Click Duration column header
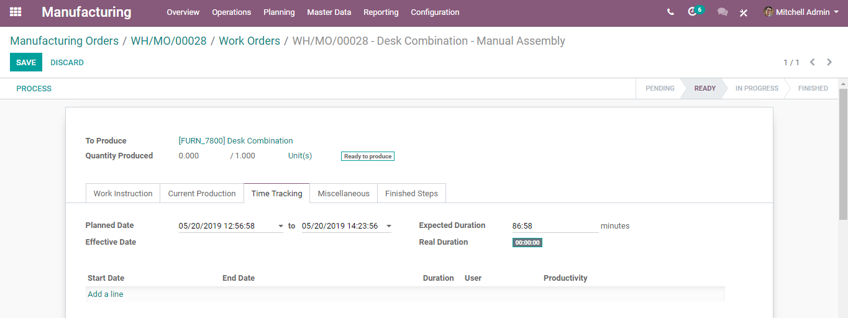 (439, 278)
